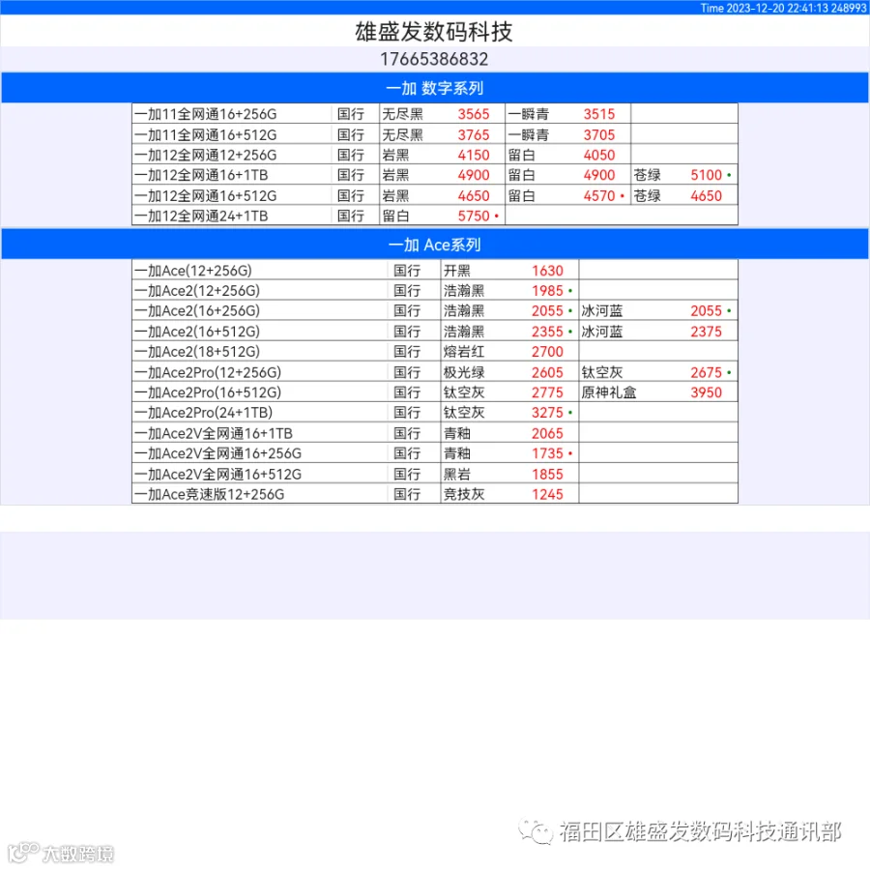Viewport: 870px width, 870px height.
Task: Click "苍绿" in the 16+1TB row
Action: point(647,175)
